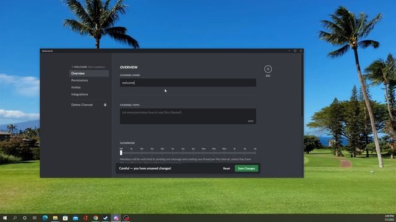Image resolution: width=396 pixels, height=222 pixels.
Task: Click into the Channel Name input field
Action: pyautogui.click(x=188, y=83)
